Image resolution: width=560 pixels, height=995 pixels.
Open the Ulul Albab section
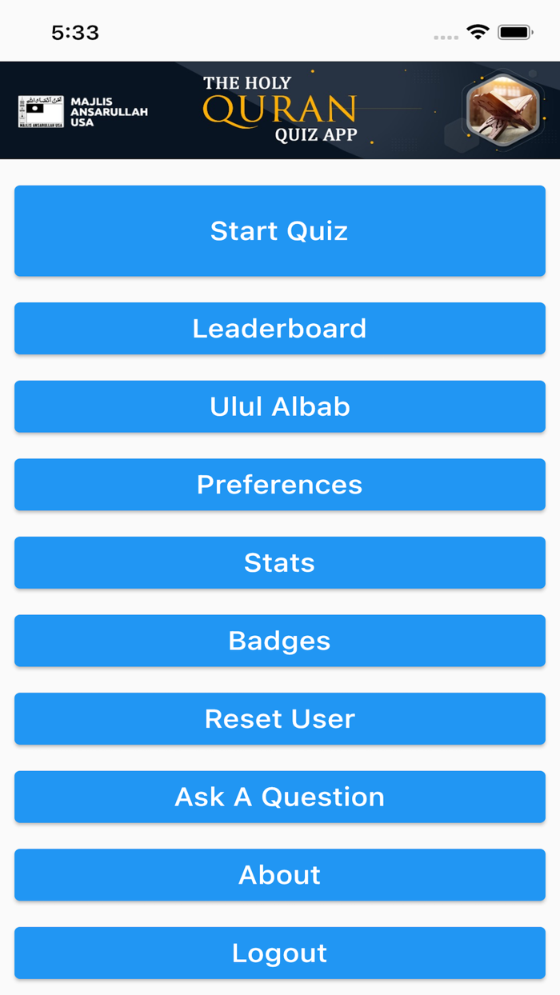[x=279, y=406]
